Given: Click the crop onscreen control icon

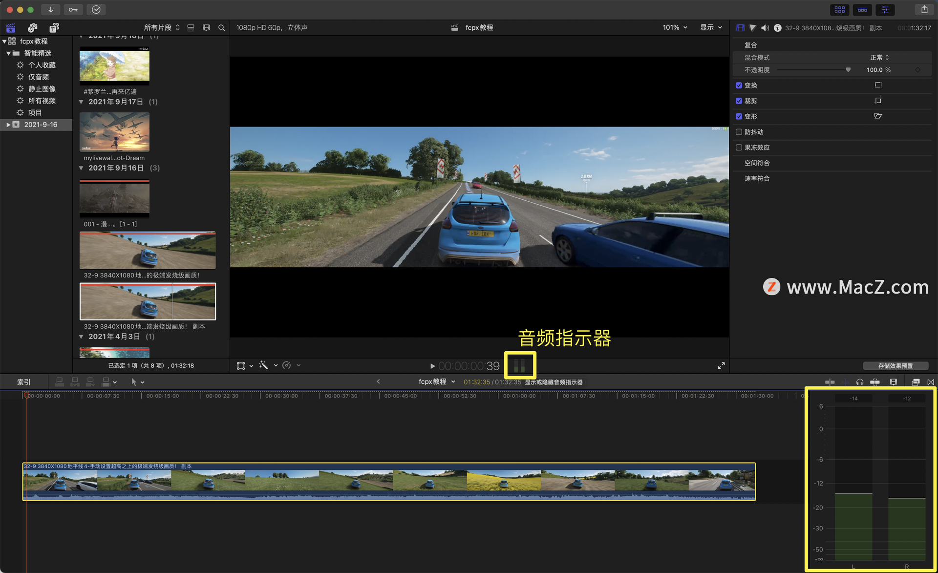Looking at the screenshot, I should pyautogui.click(x=878, y=101).
